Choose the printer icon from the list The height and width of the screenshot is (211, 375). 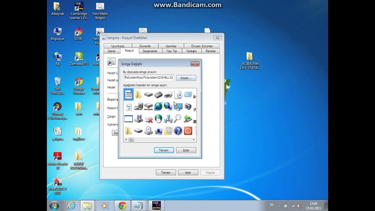point(168,95)
